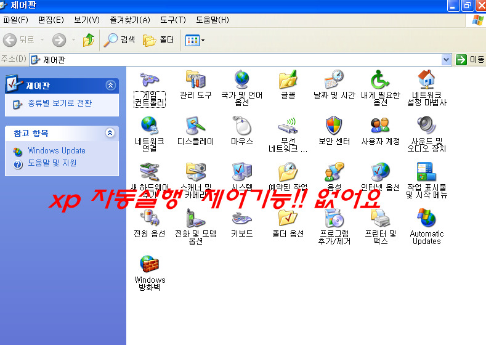
Task: Open Windows Update link
Action: (57, 151)
